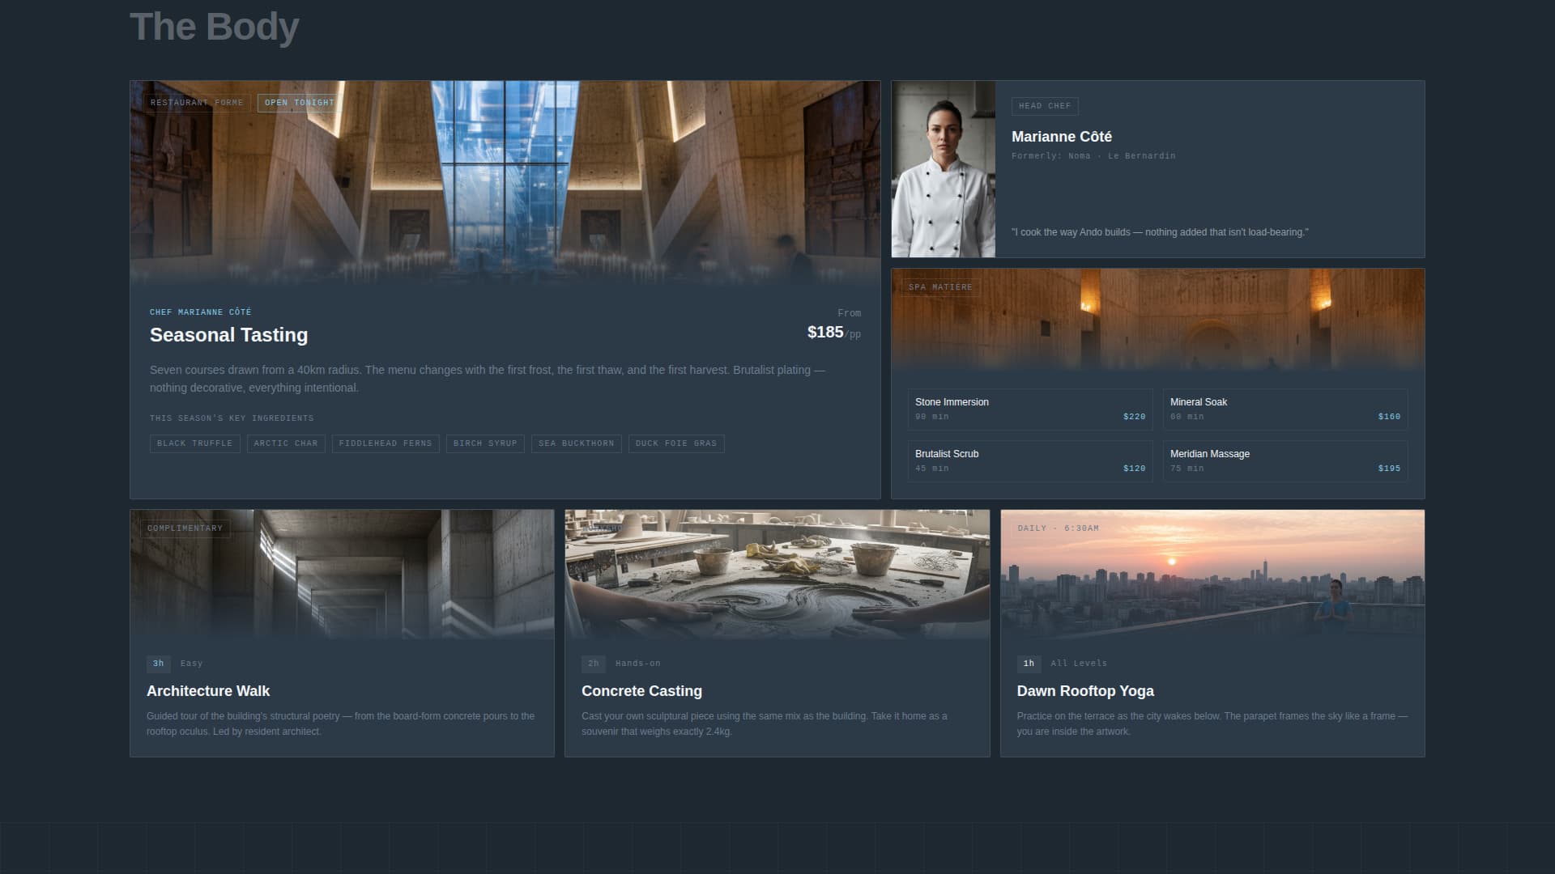Screen dimensions: 1555x874
Task: Open Dawn Rooftop Yoga details
Action: tap(1085, 691)
